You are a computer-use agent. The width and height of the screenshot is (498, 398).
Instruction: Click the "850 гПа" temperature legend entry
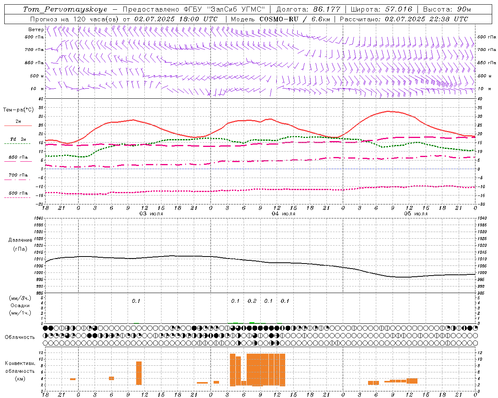18,157
